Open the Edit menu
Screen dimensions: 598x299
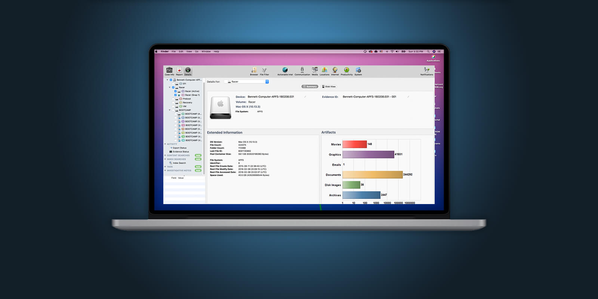pos(181,52)
